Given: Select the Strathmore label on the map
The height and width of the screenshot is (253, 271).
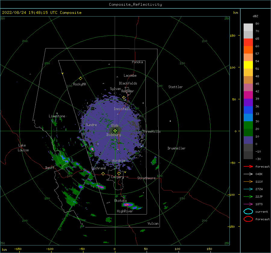Looking at the screenshot, I should [x=146, y=178].
